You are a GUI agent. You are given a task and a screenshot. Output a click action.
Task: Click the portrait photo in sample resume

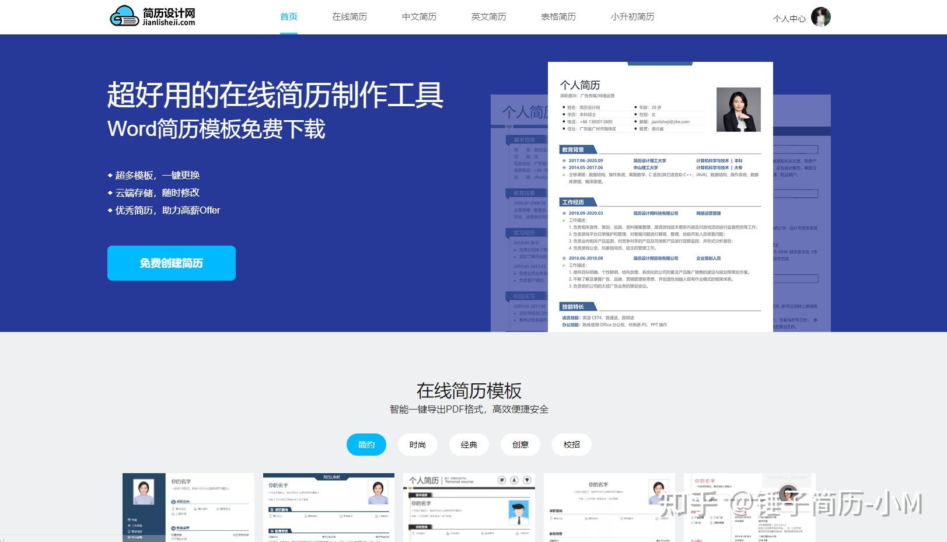click(x=739, y=110)
